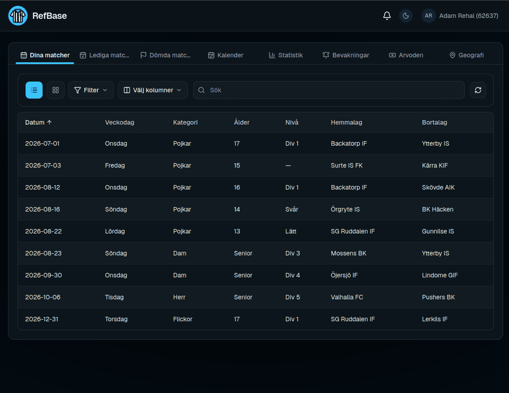Select the Örgryte IS match row
The width and height of the screenshot is (509, 393).
(x=256, y=209)
